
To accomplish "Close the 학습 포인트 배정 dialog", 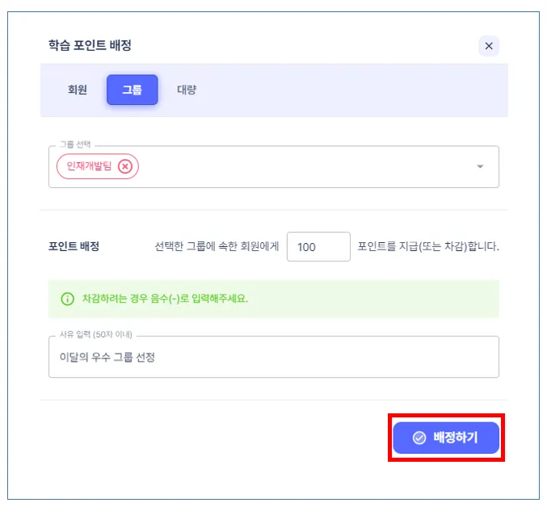I will point(488,46).
